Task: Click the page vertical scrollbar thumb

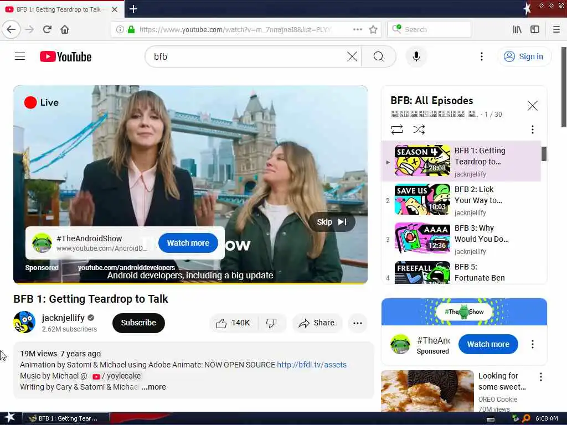Action: point(564,87)
